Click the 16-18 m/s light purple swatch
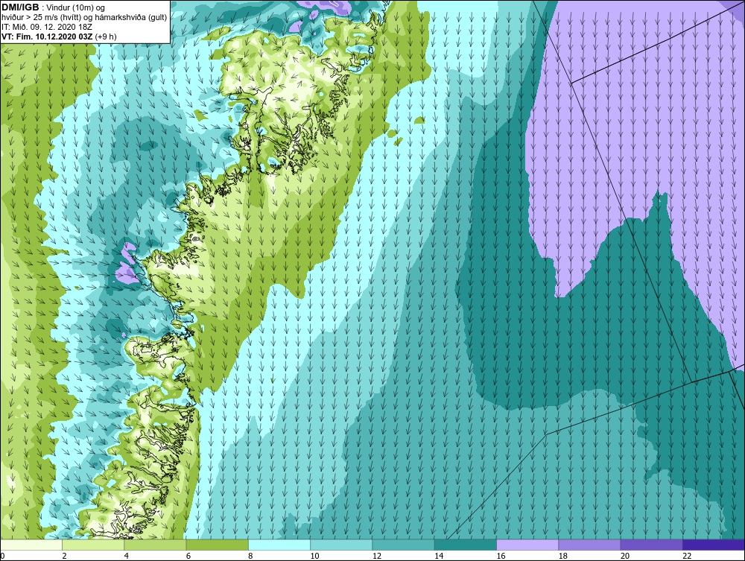This screenshot has width=745, height=561. coord(527,545)
